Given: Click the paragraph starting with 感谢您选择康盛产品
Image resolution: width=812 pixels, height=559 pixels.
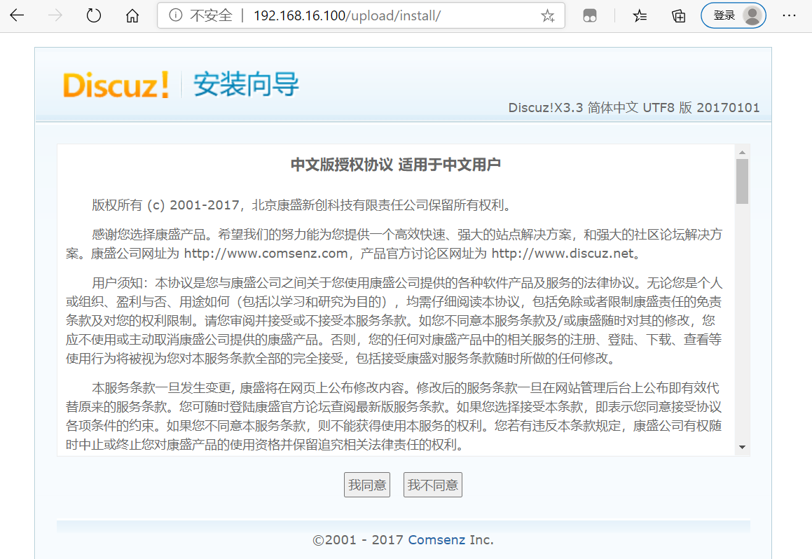Looking at the screenshot, I should [394, 244].
